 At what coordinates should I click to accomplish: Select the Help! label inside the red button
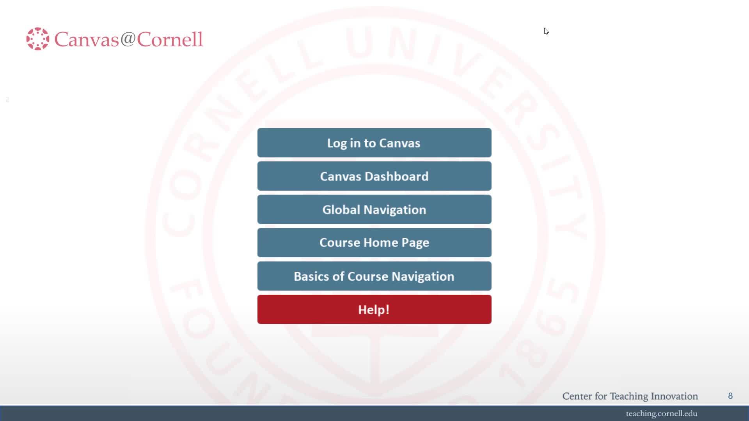tap(374, 310)
